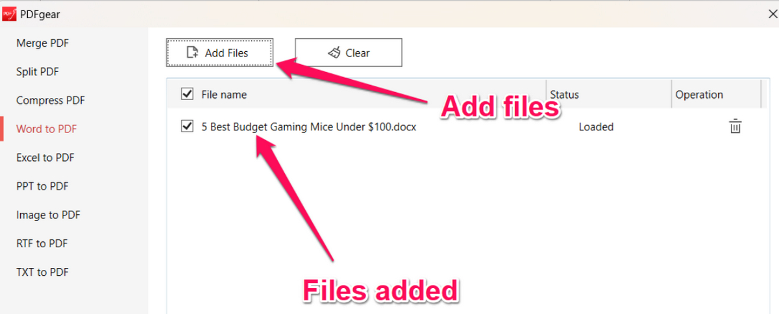Click the Operation column header
Screen dimensions: 779x314
(x=699, y=95)
